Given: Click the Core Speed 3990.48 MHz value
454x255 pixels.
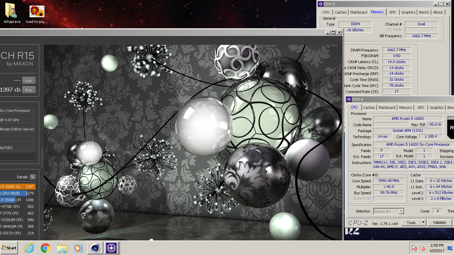Looking at the screenshot, I should point(389,181).
